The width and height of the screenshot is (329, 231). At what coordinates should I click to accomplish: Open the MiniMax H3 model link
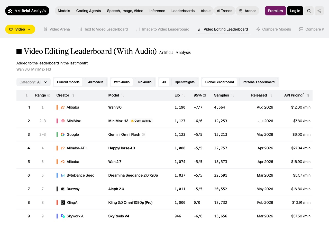click(118, 121)
